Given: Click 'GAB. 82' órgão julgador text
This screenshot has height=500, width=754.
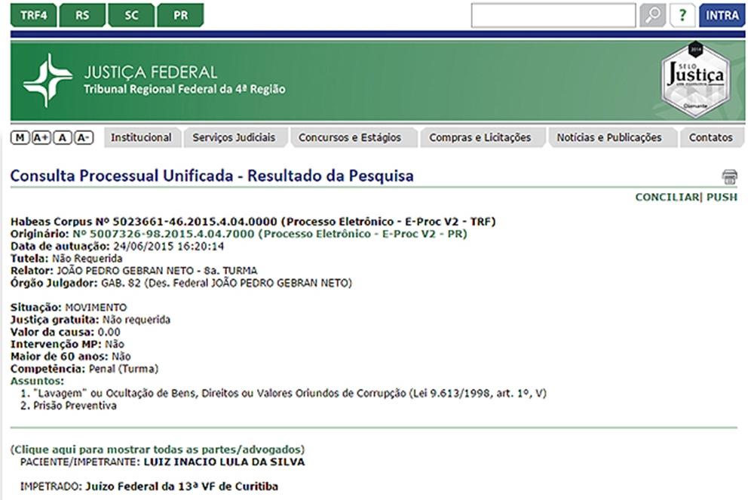Looking at the screenshot, I should [121, 283].
